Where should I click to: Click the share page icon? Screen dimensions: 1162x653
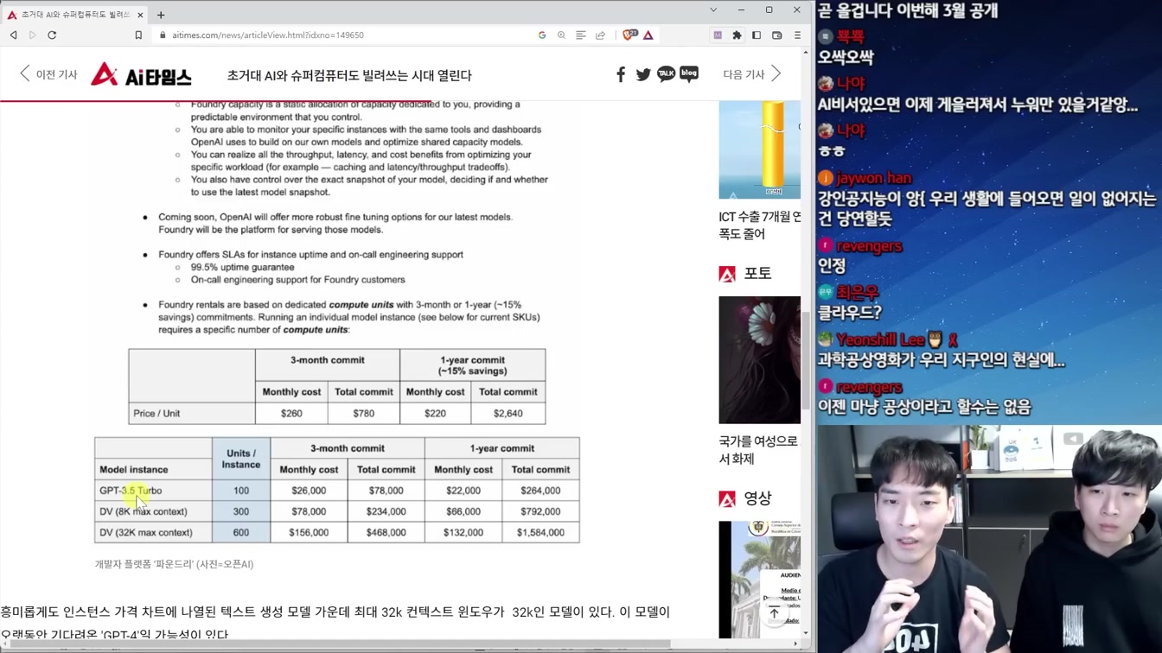tap(600, 35)
